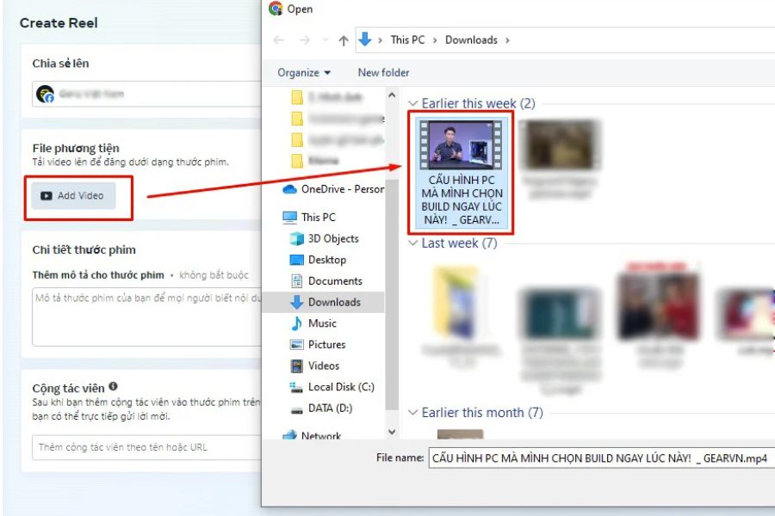The width and height of the screenshot is (775, 516).
Task: Select Downloads in address breadcrumb
Action: (471, 40)
